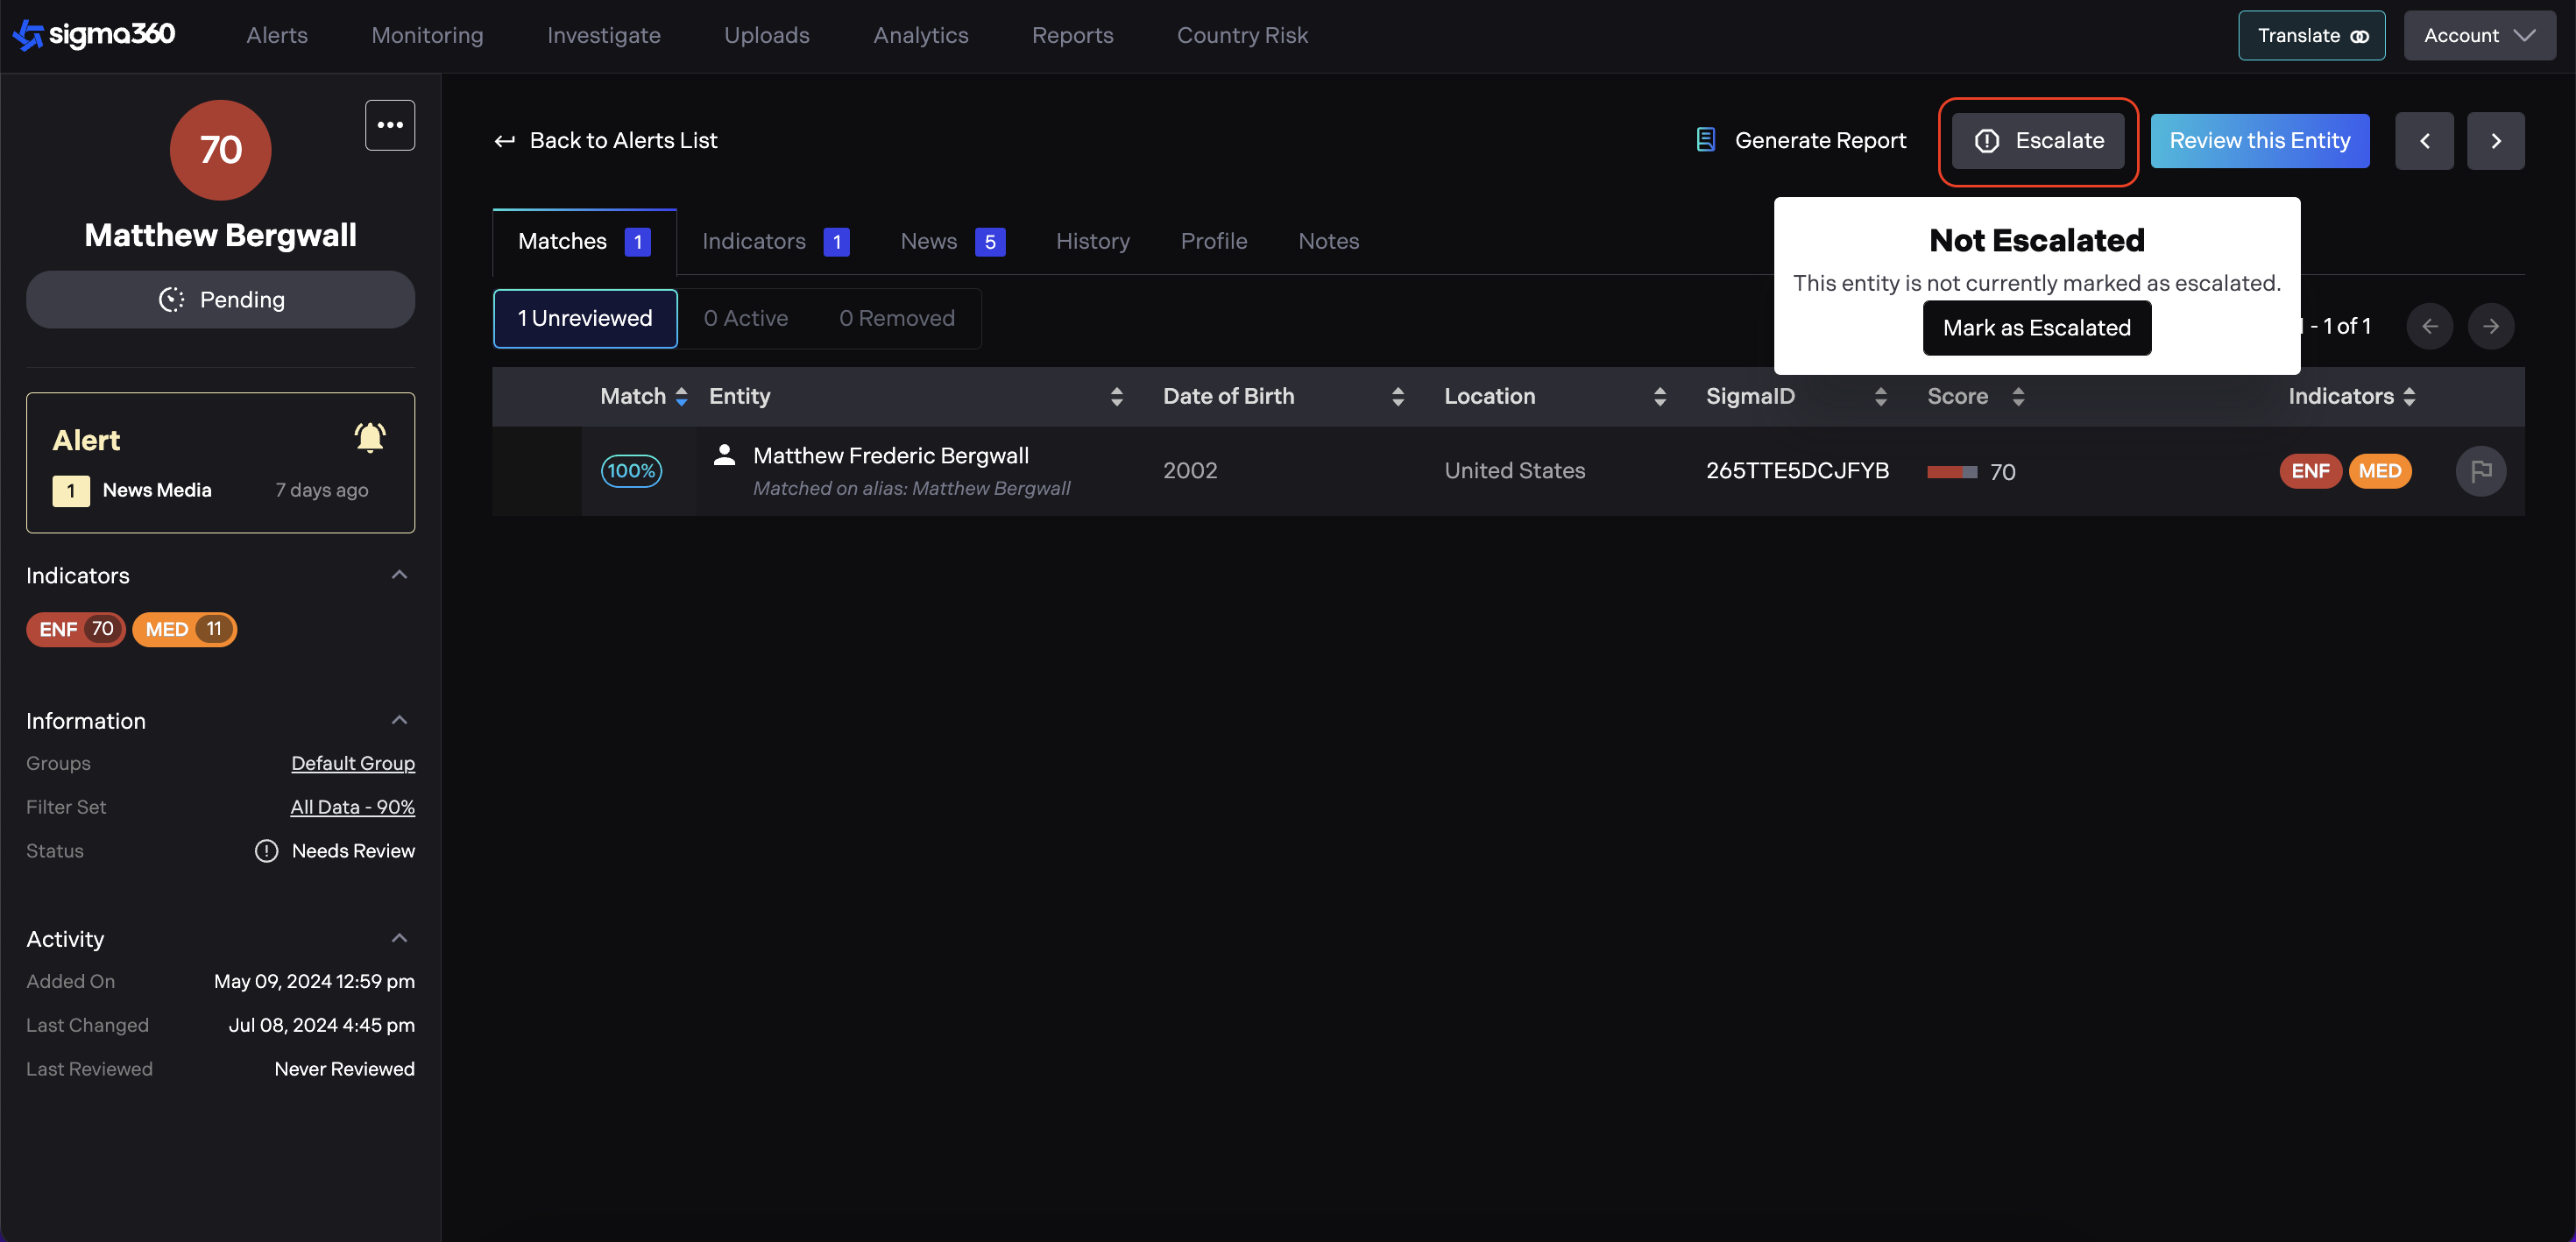The height and width of the screenshot is (1242, 2576).
Task: Collapse the Activity section
Action: click(399, 938)
